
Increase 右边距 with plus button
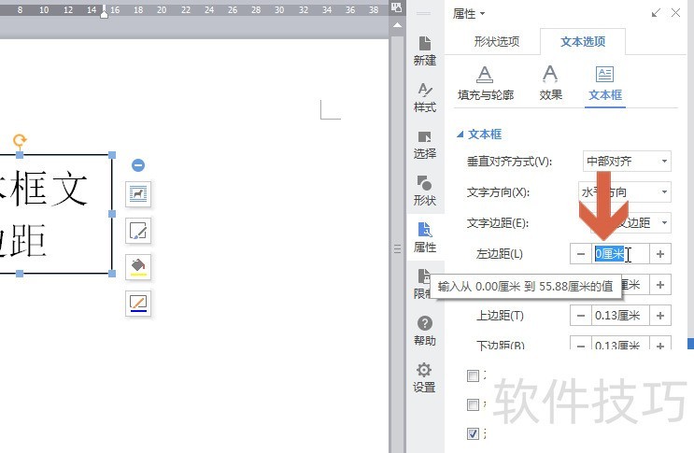660,285
